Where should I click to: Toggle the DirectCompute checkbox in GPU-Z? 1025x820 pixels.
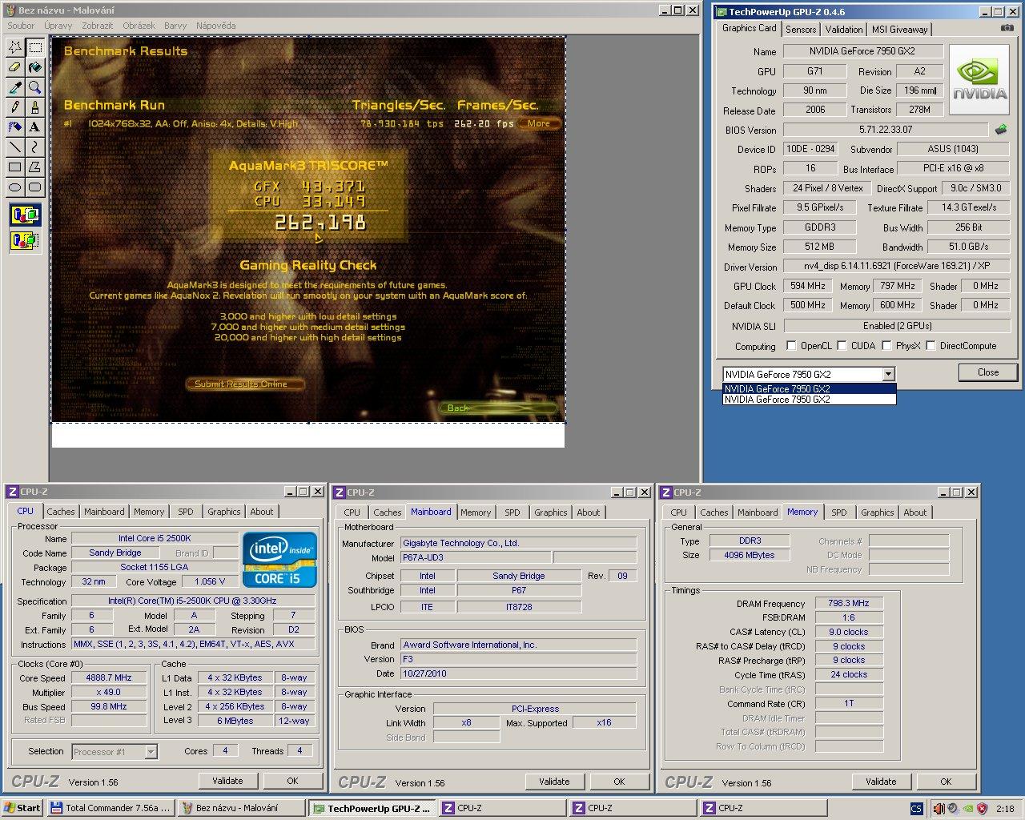(930, 346)
